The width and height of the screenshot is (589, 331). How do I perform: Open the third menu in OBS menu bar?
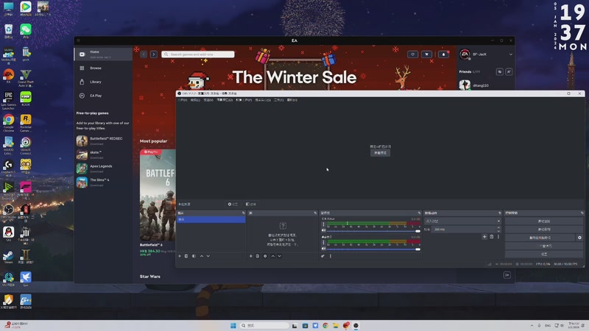208,100
